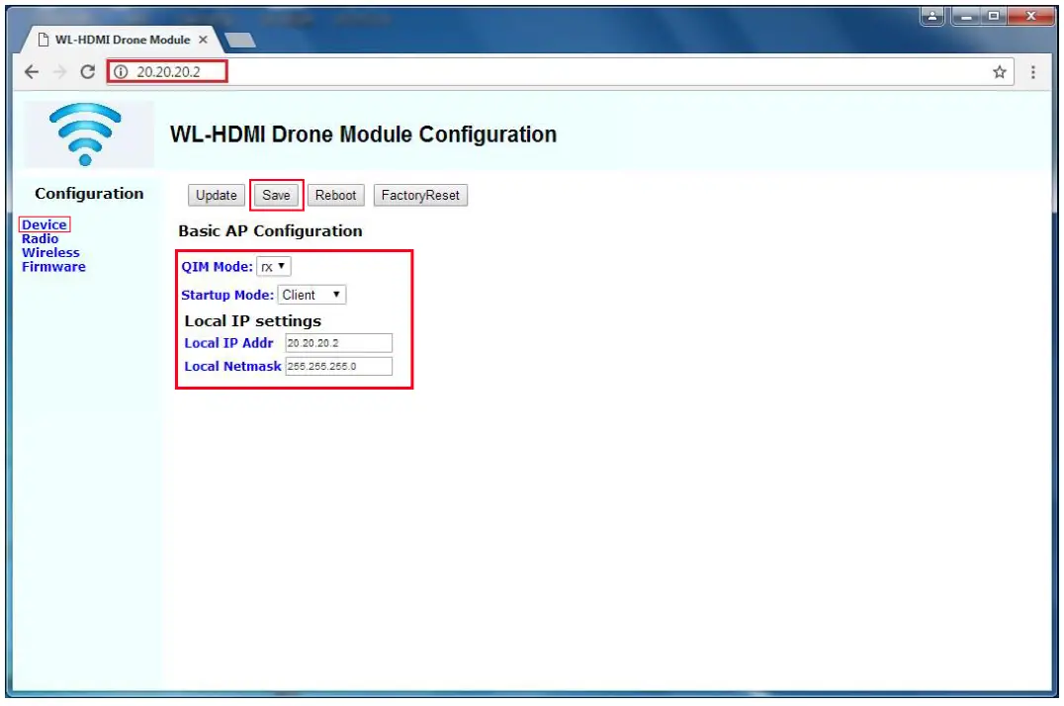Click the browser forward arrow
Image resolution: width=1064 pixels, height=706 pixels.
point(59,72)
